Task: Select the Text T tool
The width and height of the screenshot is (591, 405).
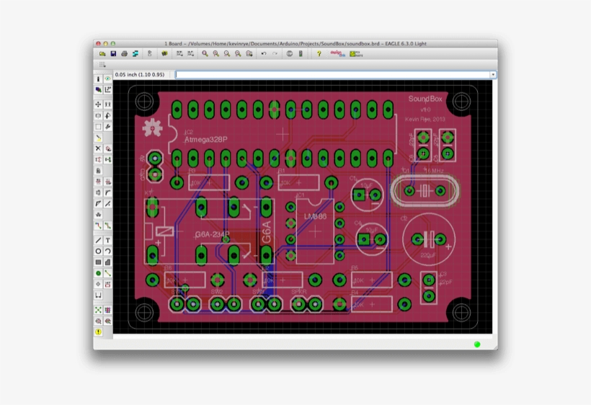Action: [x=108, y=240]
